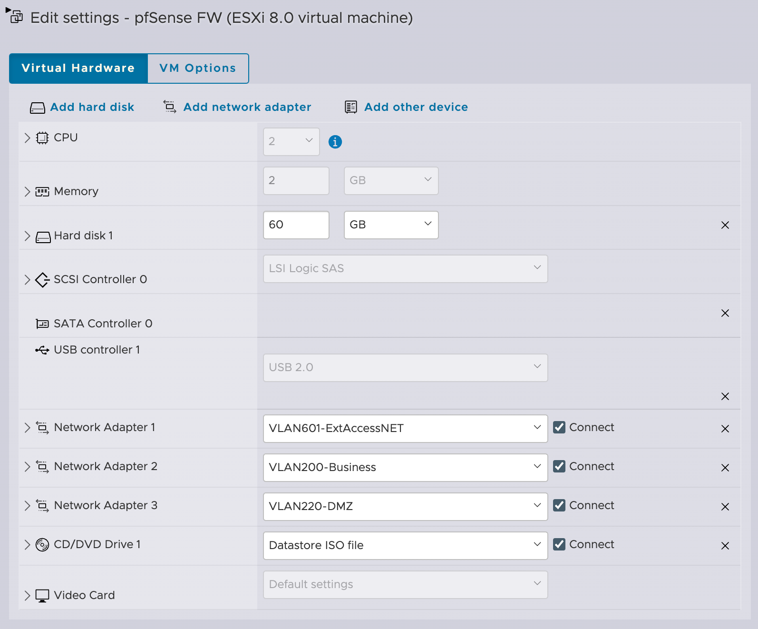This screenshot has height=629, width=758.
Task: Click the Video Card monitor icon
Action: click(x=42, y=596)
